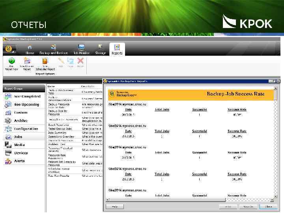Select the Media report group

click(x=24, y=145)
